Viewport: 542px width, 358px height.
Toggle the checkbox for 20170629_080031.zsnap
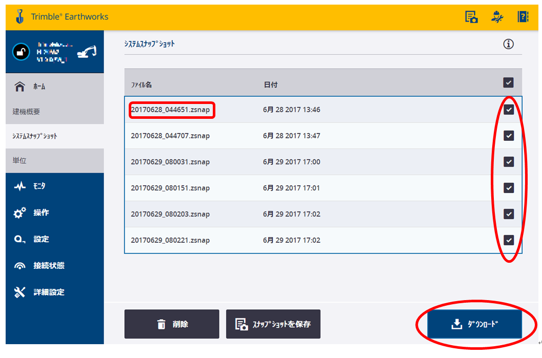[508, 162]
